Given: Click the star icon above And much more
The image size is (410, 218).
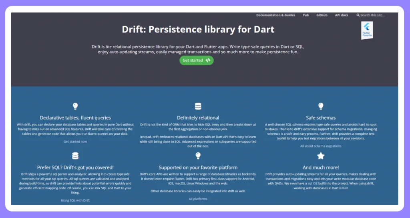Looking at the screenshot, I should pos(321,156).
